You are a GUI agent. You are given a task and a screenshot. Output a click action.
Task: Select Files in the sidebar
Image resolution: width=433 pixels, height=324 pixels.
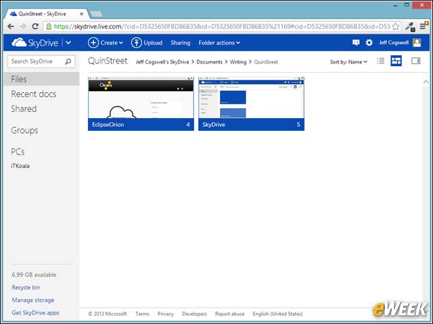click(41, 79)
